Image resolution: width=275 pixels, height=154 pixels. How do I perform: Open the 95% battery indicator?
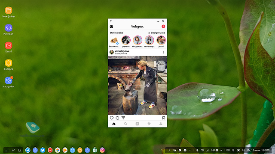(x=214, y=150)
